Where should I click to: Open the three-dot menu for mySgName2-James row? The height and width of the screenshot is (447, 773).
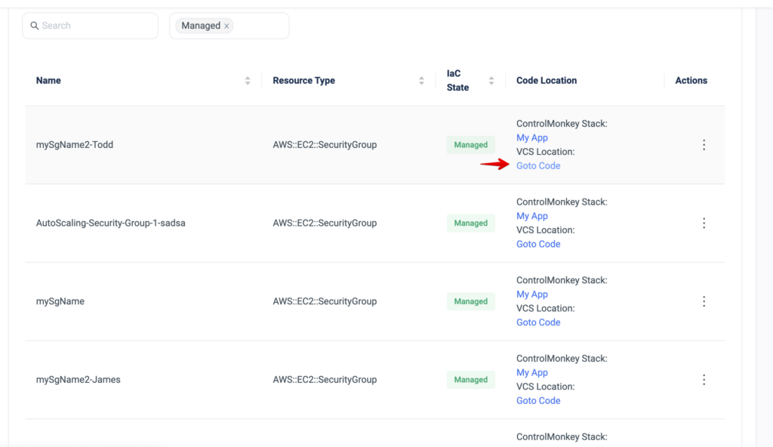(704, 379)
